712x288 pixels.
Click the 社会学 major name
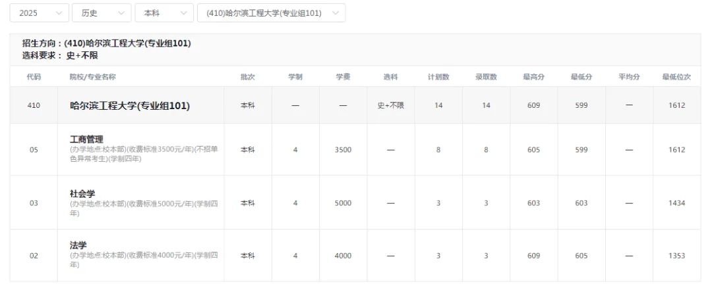[x=82, y=194]
